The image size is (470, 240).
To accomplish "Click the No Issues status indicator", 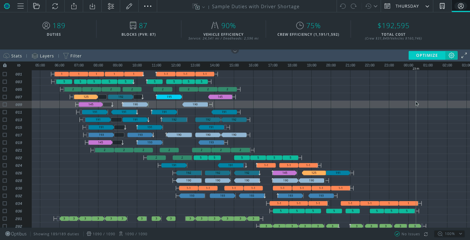I will click(407, 234).
